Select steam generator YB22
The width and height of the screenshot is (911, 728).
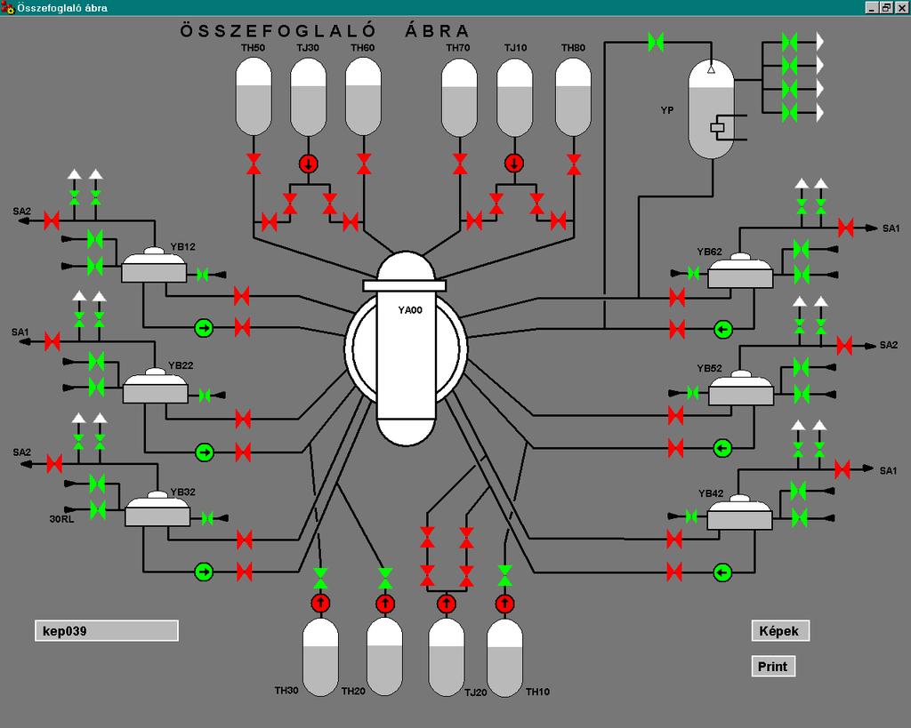point(155,386)
